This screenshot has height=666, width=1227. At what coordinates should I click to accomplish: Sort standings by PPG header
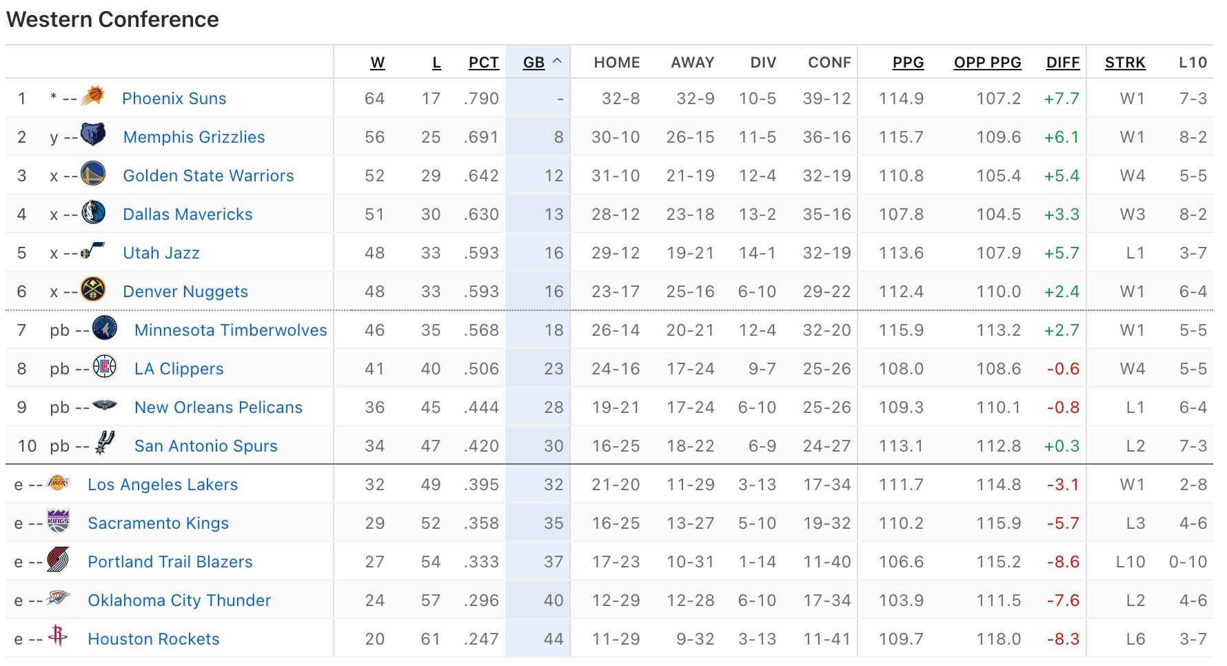908,63
